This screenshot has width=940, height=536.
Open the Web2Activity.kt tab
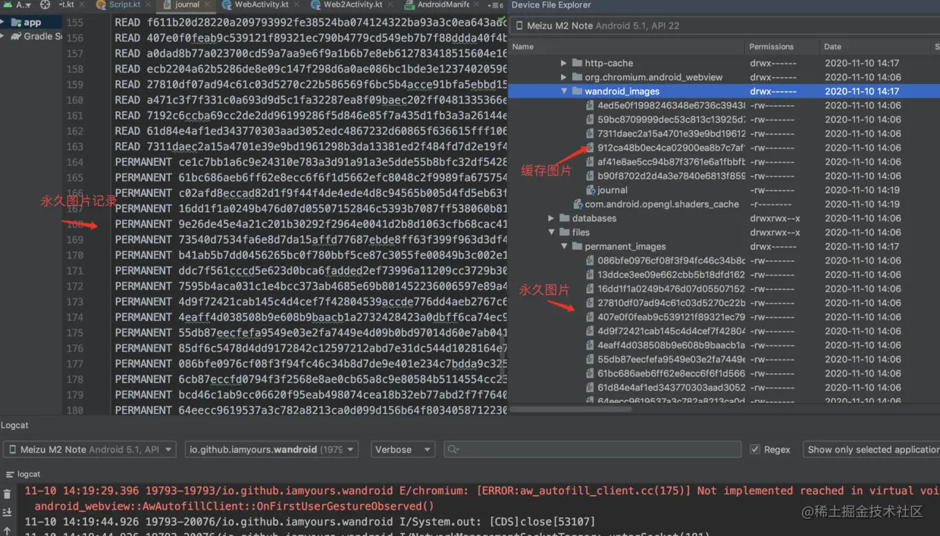pos(352,5)
